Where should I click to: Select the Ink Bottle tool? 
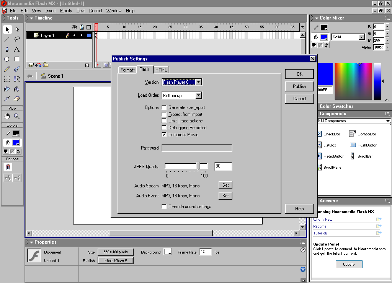7,89
